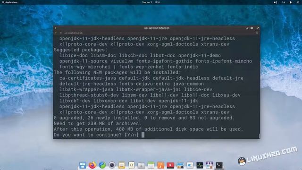Click 'fonts-indic' package name
302x170 pixels.
[x=183, y=67]
